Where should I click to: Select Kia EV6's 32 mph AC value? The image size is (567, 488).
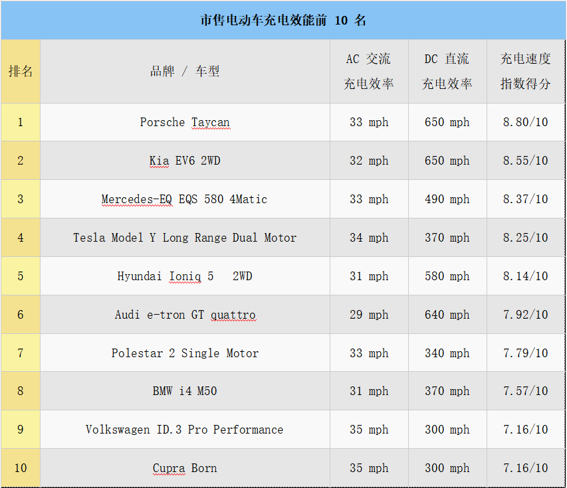click(369, 161)
